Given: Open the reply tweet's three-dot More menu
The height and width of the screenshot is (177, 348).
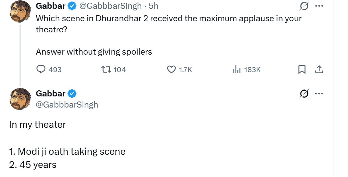Looking at the screenshot, I should (x=319, y=94).
